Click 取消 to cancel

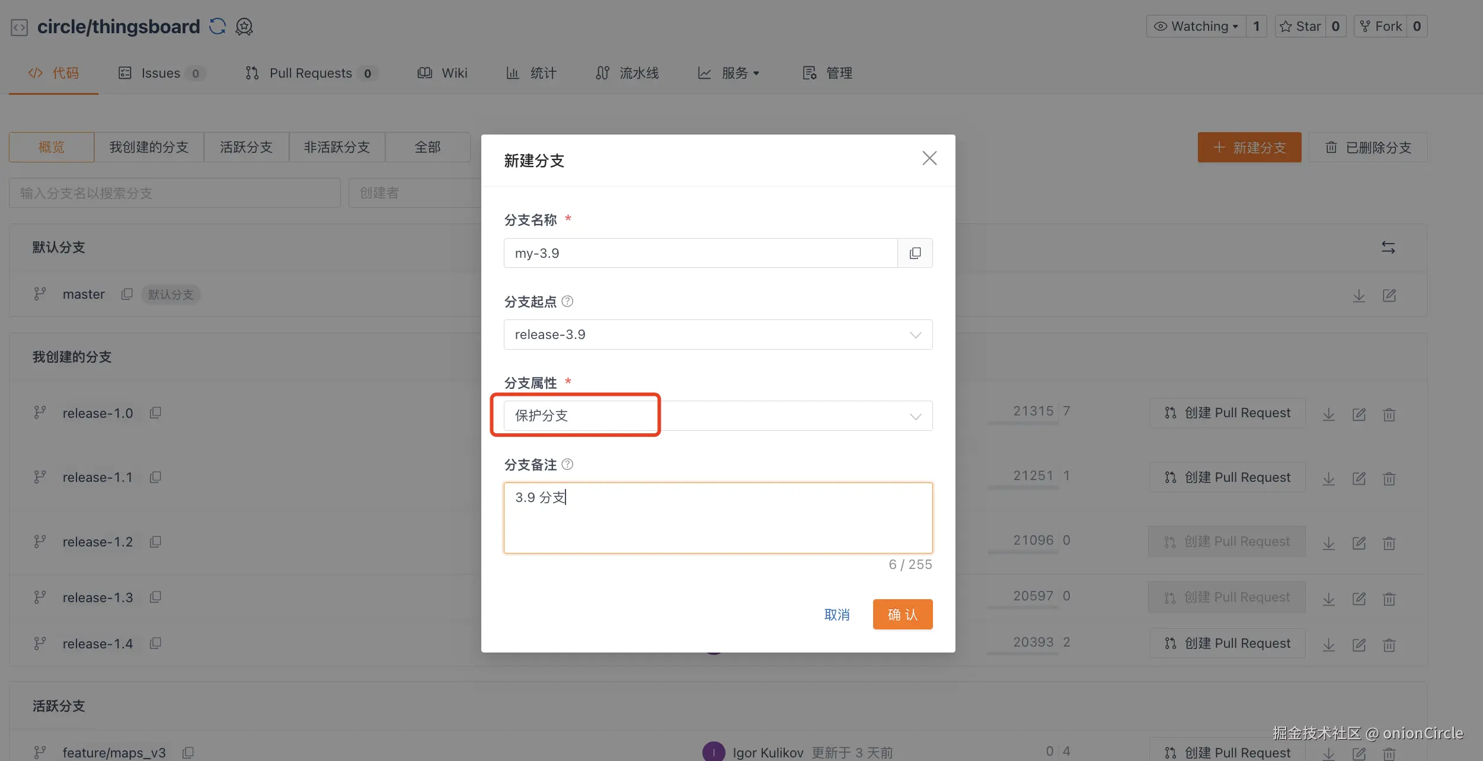[x=836, y=615]
